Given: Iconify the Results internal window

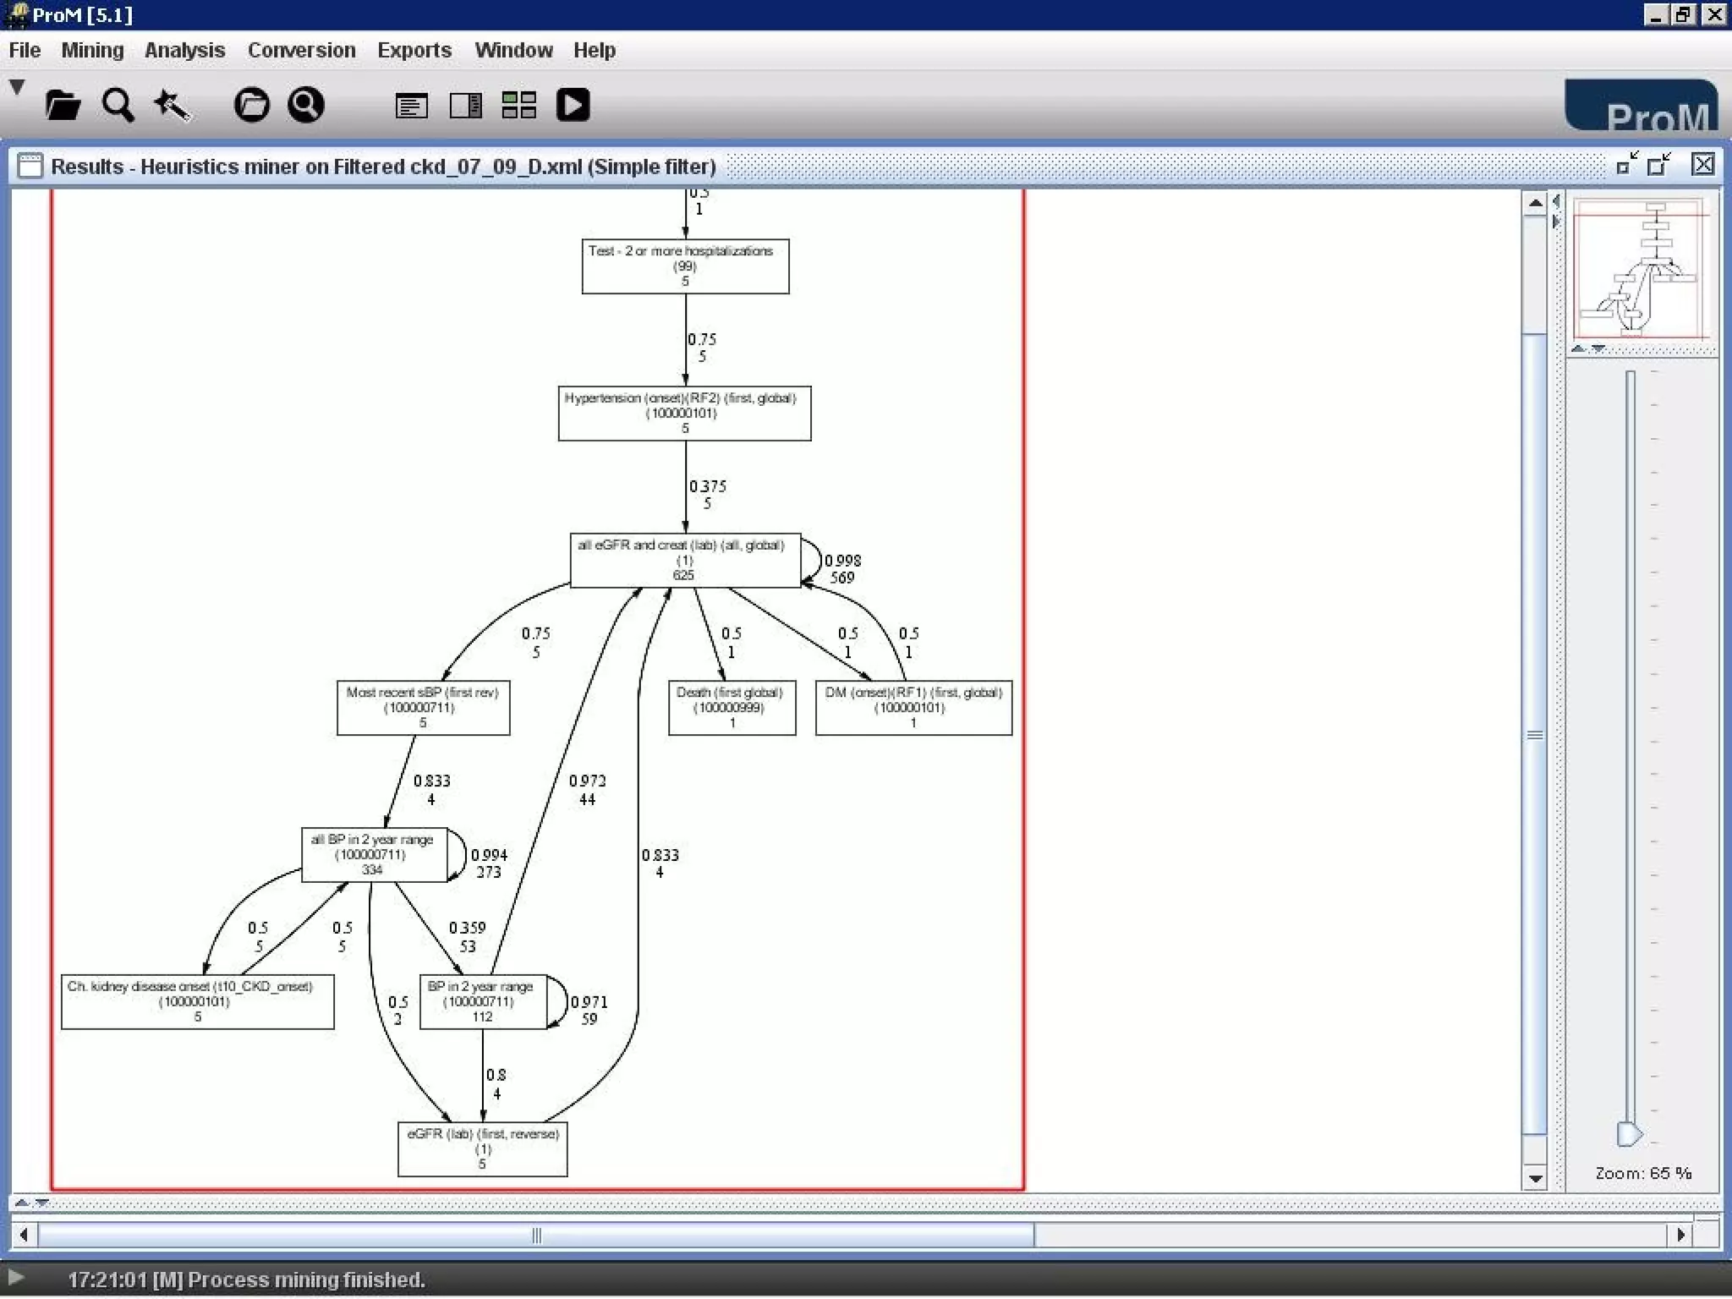Looking at the screenshot, I should (1626, 165).
